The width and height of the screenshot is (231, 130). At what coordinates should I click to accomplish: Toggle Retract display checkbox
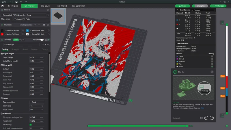212,59
